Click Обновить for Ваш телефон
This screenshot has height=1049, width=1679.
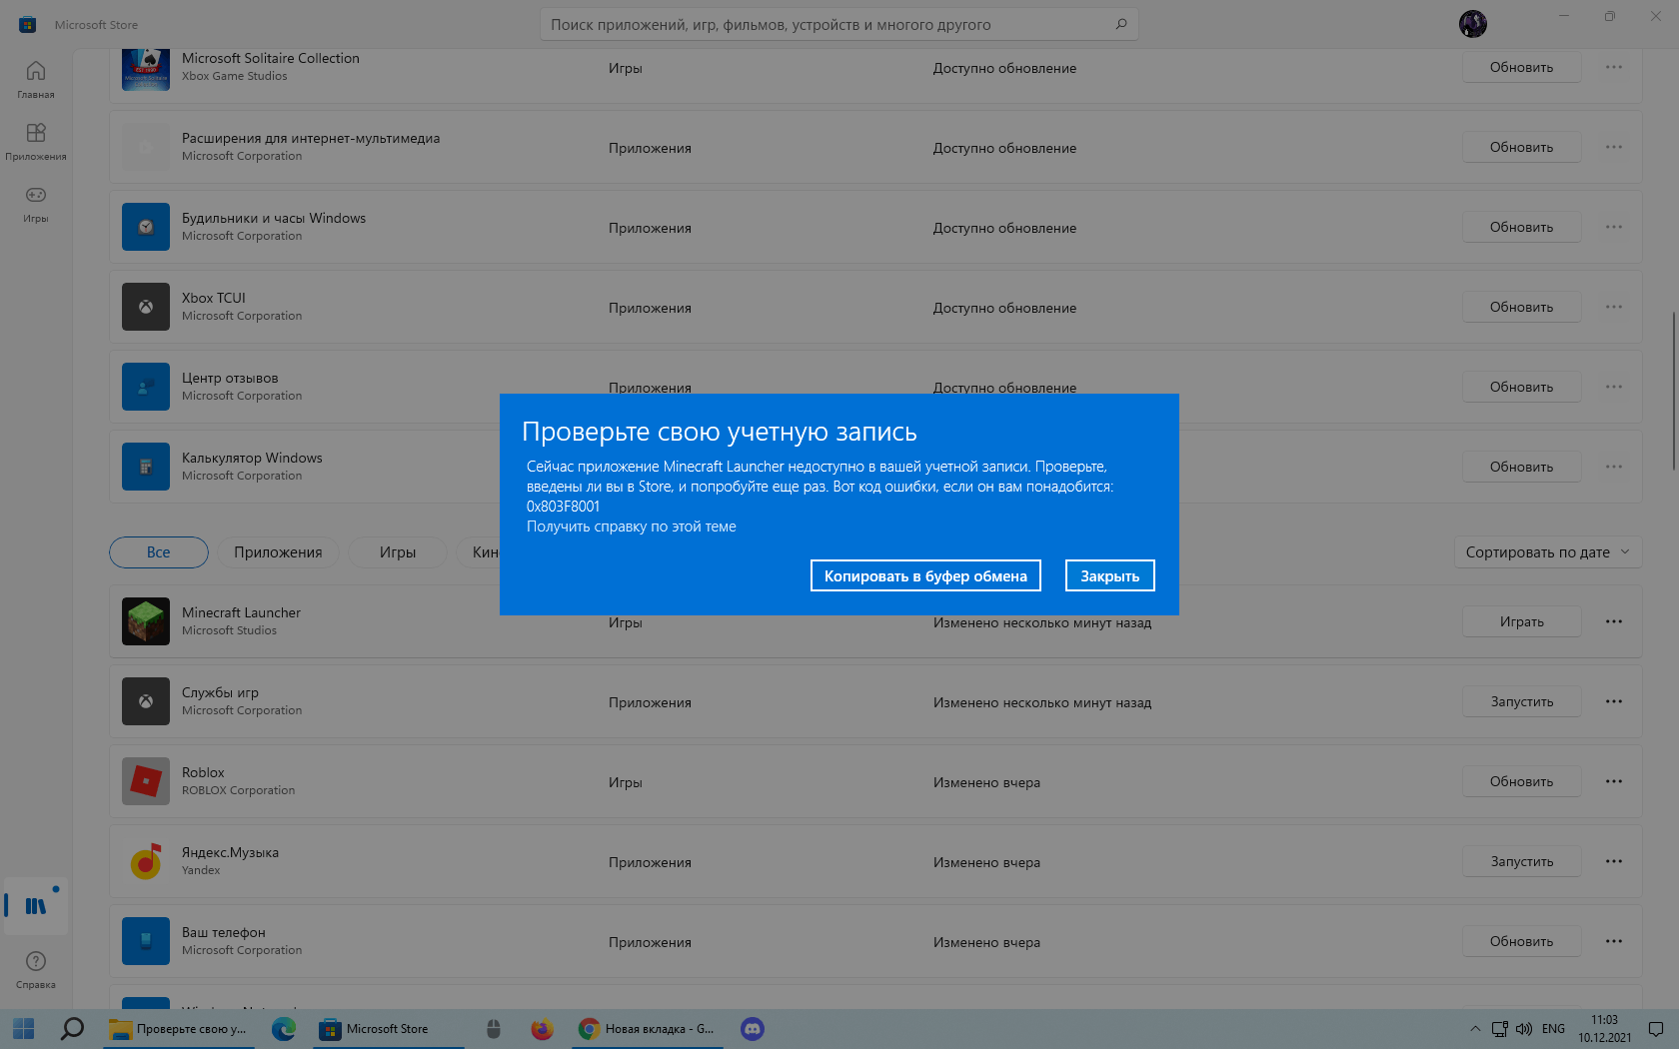pyautogui.click(x=1521, y=941)
